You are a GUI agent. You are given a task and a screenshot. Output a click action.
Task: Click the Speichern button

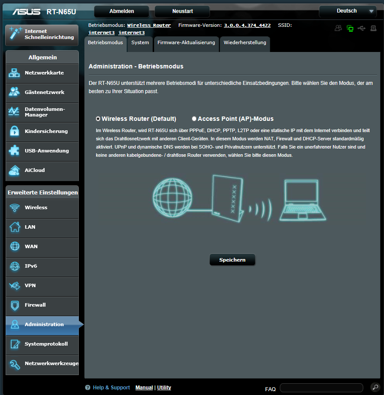tap(232, 260)
